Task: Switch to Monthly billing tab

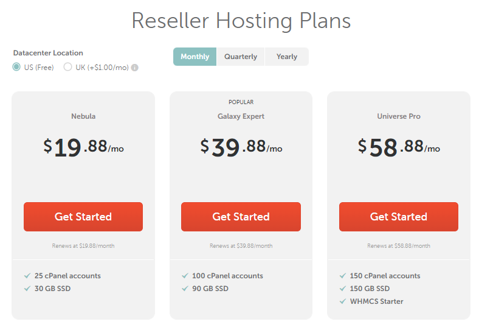Action: click(195, 57)
